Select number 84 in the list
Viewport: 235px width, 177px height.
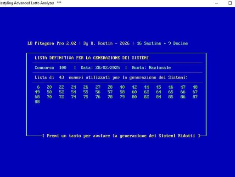pos(158,97)
